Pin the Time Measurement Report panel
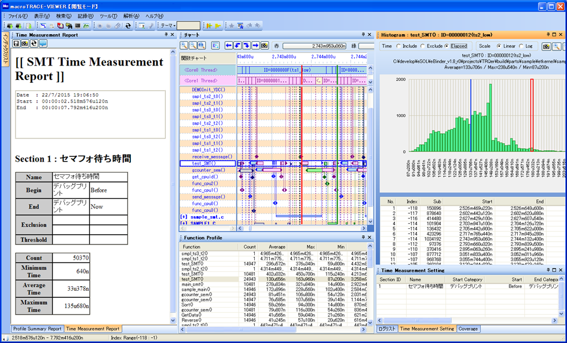 coord(166,35)
